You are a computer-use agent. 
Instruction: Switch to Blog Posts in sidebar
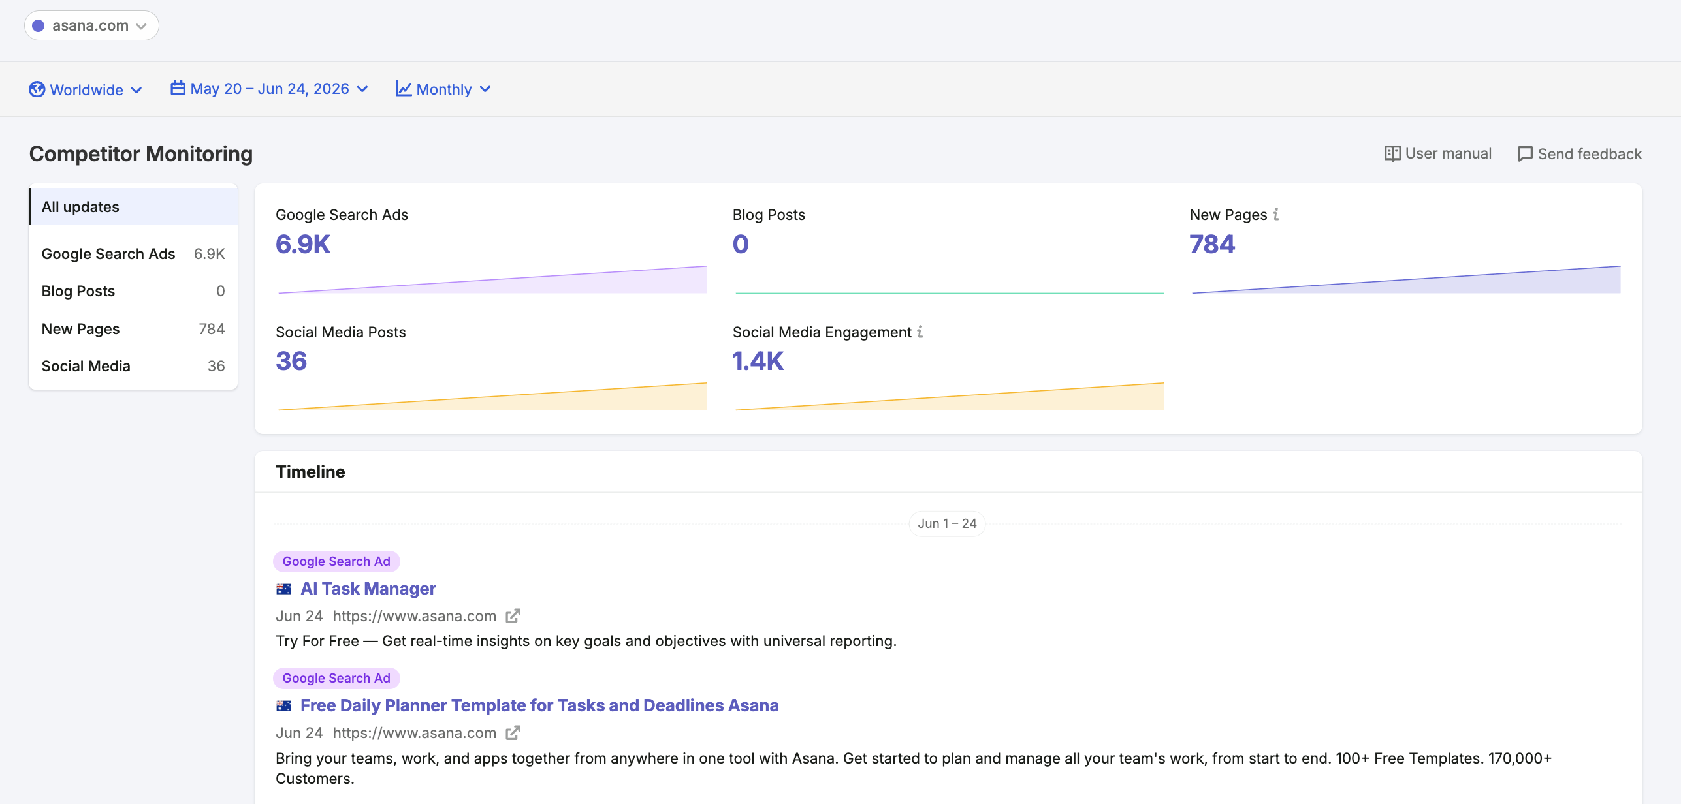tap(133, 291)
